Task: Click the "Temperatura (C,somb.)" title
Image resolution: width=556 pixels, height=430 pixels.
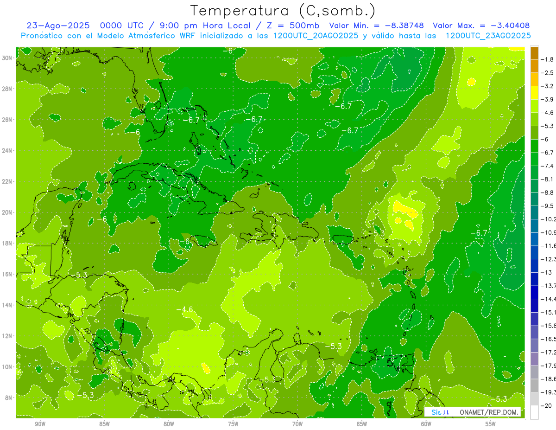Action: tap(283, 11)
